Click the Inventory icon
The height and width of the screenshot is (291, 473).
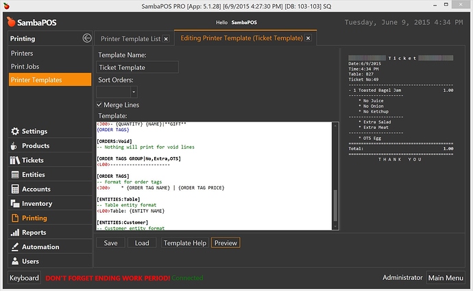click(15, 203)
